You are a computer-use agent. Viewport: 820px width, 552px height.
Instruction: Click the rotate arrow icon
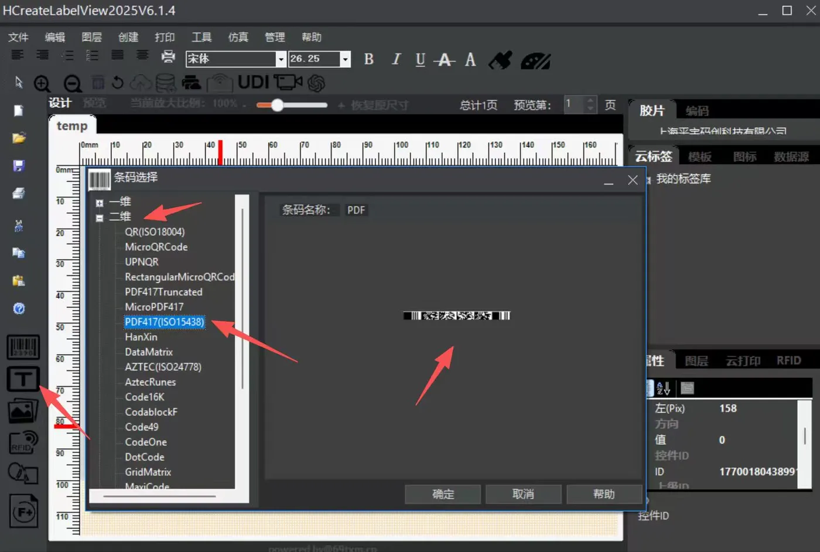[x=118, y=83]
